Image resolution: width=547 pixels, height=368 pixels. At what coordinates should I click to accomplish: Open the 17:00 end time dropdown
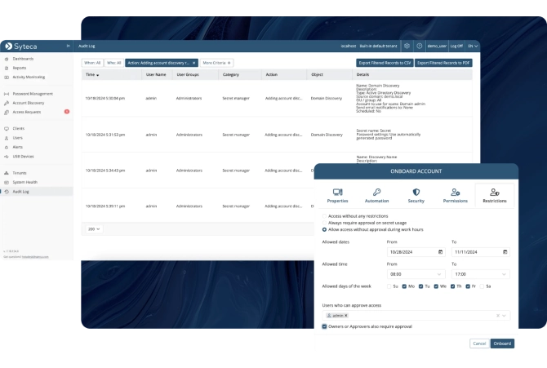click(x=481, y=274)
